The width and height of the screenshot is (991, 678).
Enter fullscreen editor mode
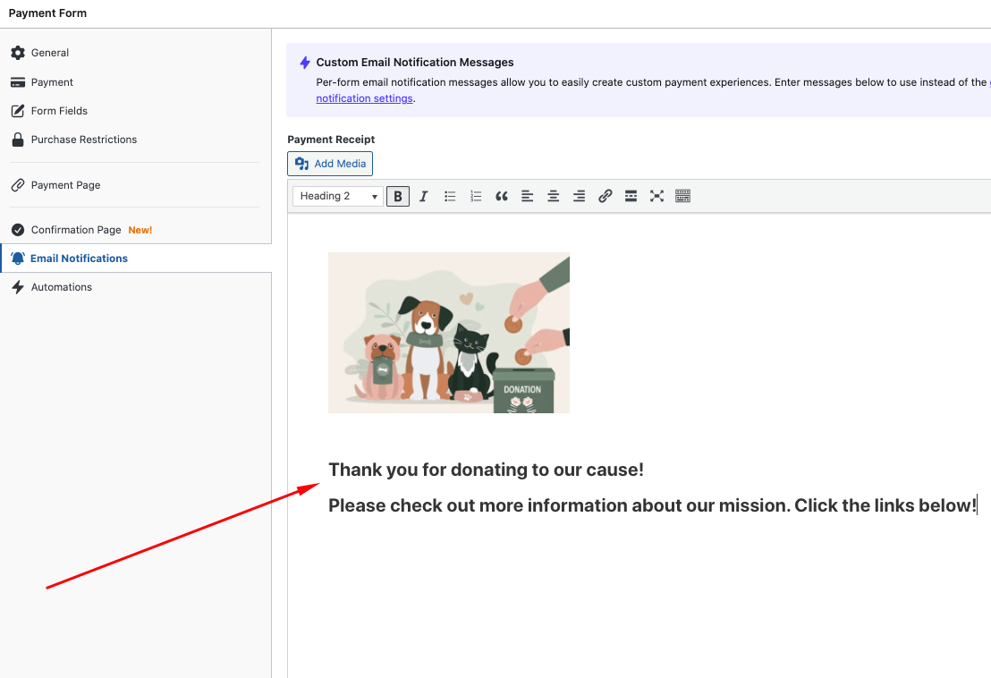(657, 196)
